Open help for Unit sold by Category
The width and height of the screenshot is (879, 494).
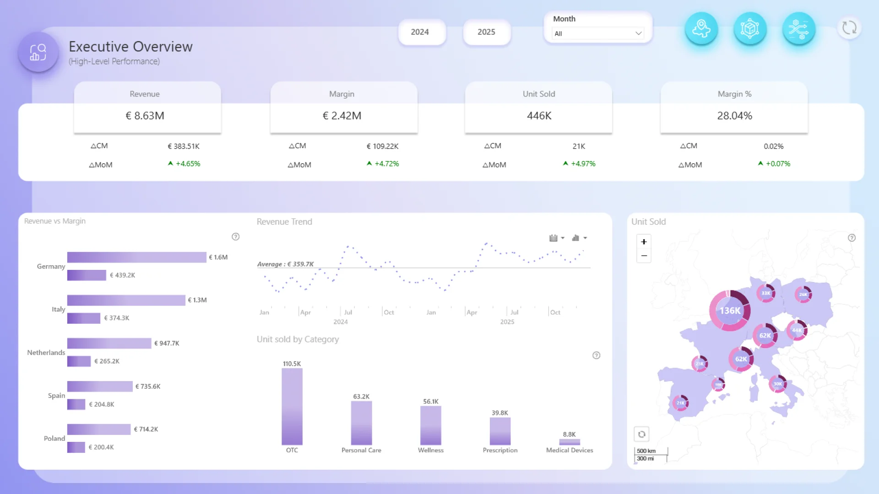[x=596, y=355]
